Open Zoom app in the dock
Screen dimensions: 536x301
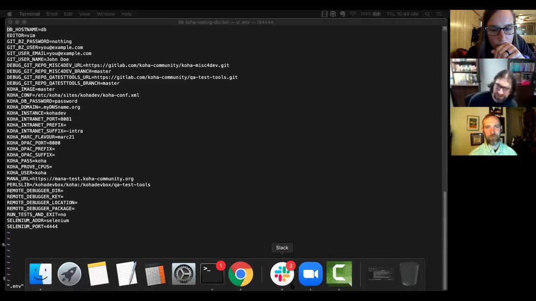(x=310, y=274)
